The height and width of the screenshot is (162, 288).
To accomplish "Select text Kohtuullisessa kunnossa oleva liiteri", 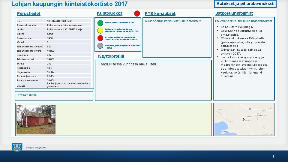I will [x=128, y=64].
